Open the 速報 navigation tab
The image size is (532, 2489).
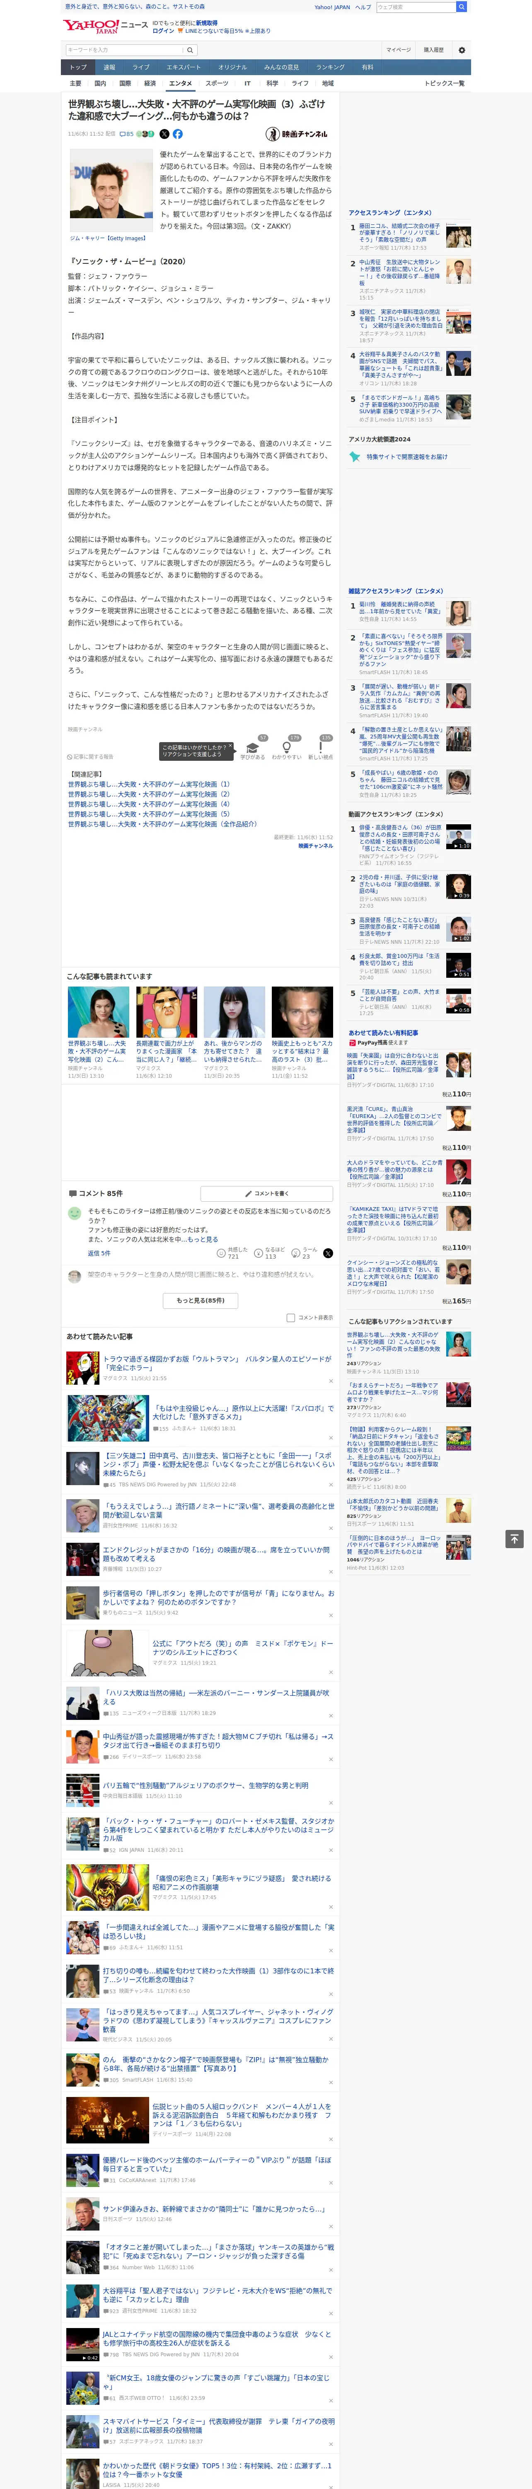tap(109, 68)
